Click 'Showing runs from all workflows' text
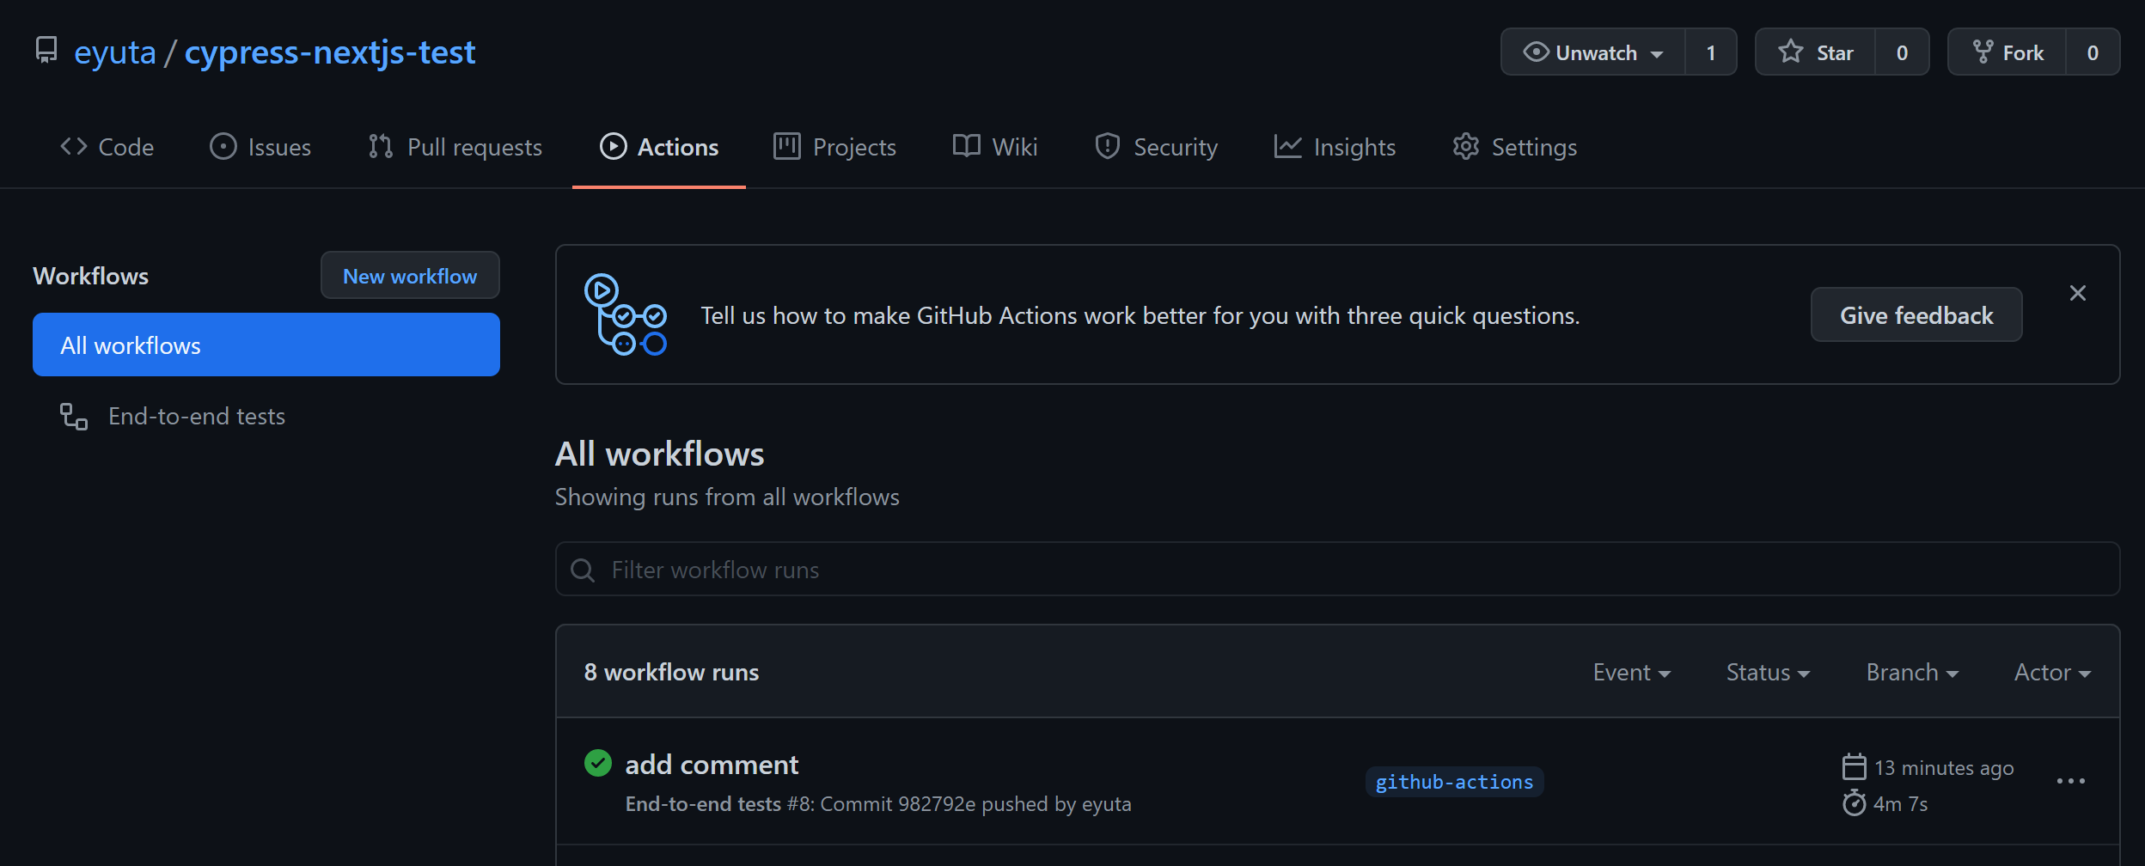This screenshot has width=2145, height=866. click(727, 497)
